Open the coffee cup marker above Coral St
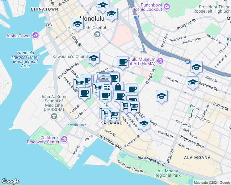231x185 pixels. pos(84,94)
